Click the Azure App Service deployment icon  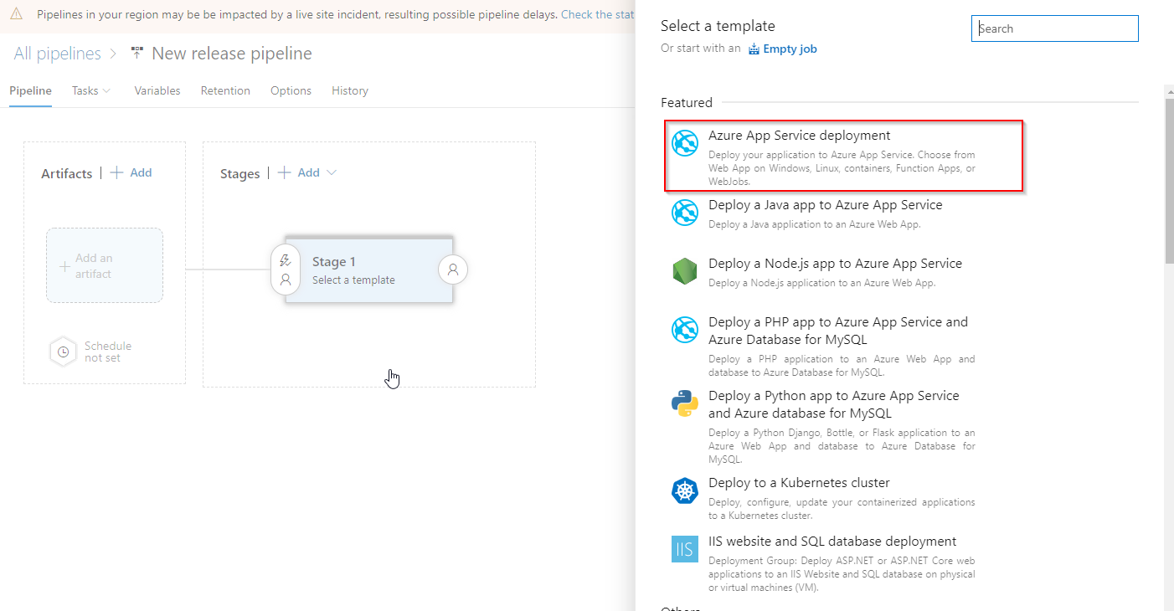coord(685,144)
